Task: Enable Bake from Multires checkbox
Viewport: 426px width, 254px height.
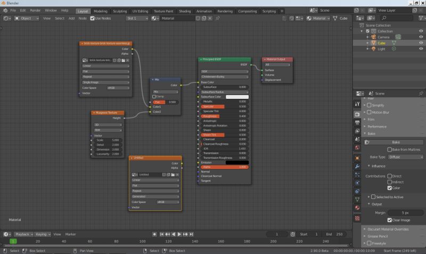Action: click(x=390, y=150)
